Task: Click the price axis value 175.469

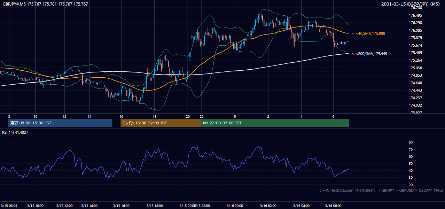Action: [x=415, y=53]
